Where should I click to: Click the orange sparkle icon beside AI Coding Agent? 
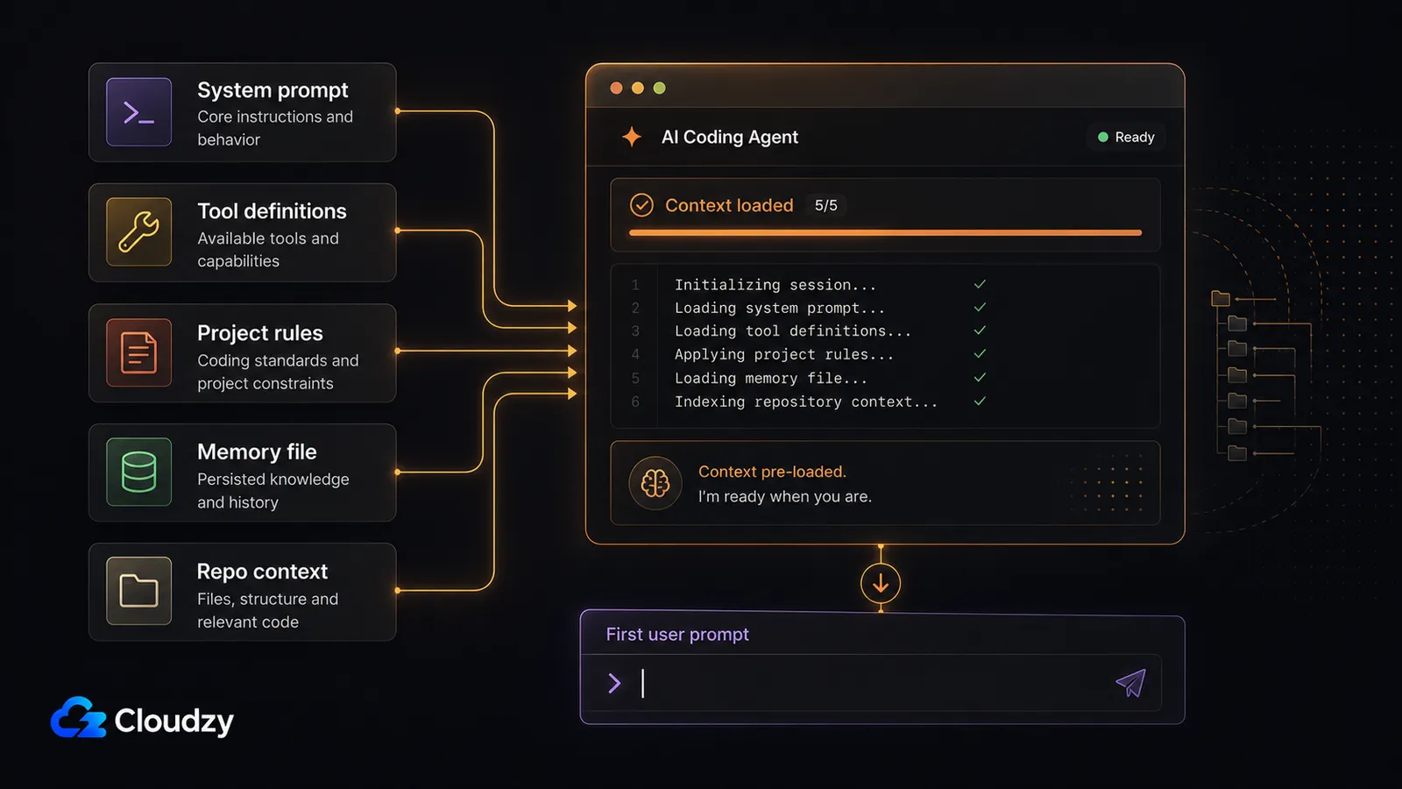(x=632, y=137)
